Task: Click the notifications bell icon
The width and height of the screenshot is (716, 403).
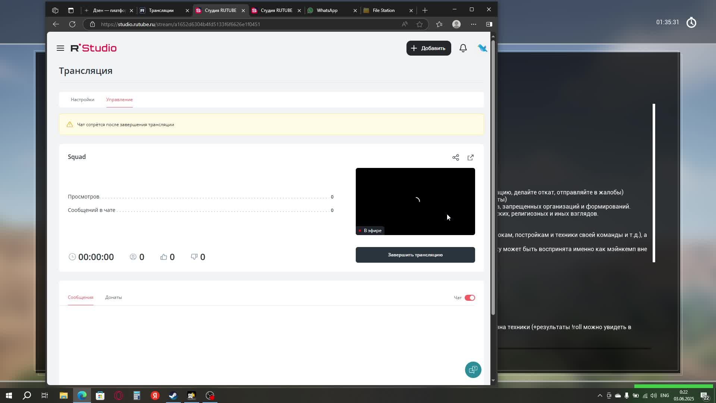Action: [463, 48]
